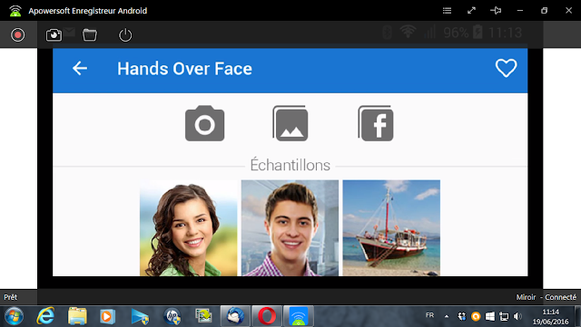Choose a picture from the gallery icon

point(290,123)
